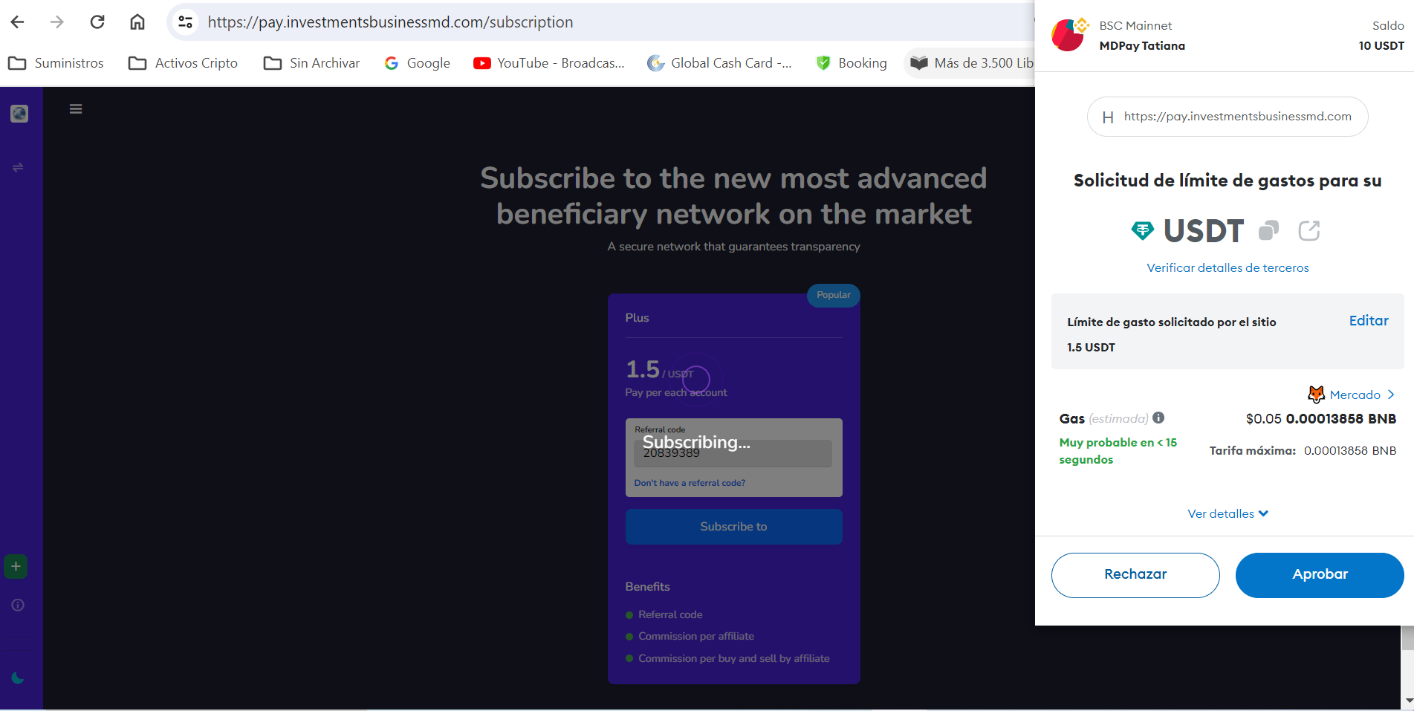Copy the USDT token contract address
Screen dimensions: 1414x711
tap(1268, 231)
